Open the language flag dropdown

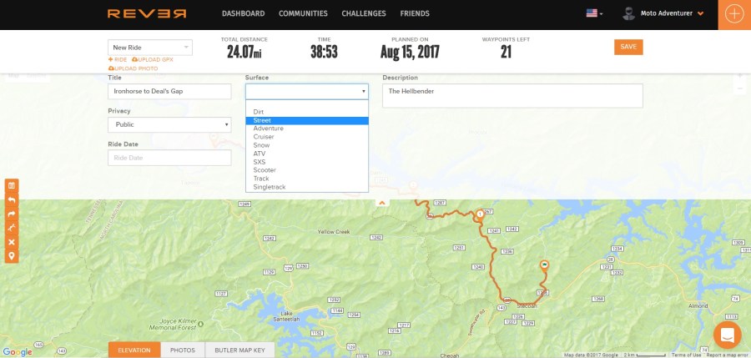click(x=594, y=14)
